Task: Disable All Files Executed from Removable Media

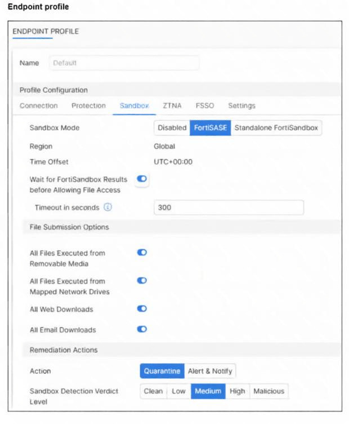Action: [142, 253]
